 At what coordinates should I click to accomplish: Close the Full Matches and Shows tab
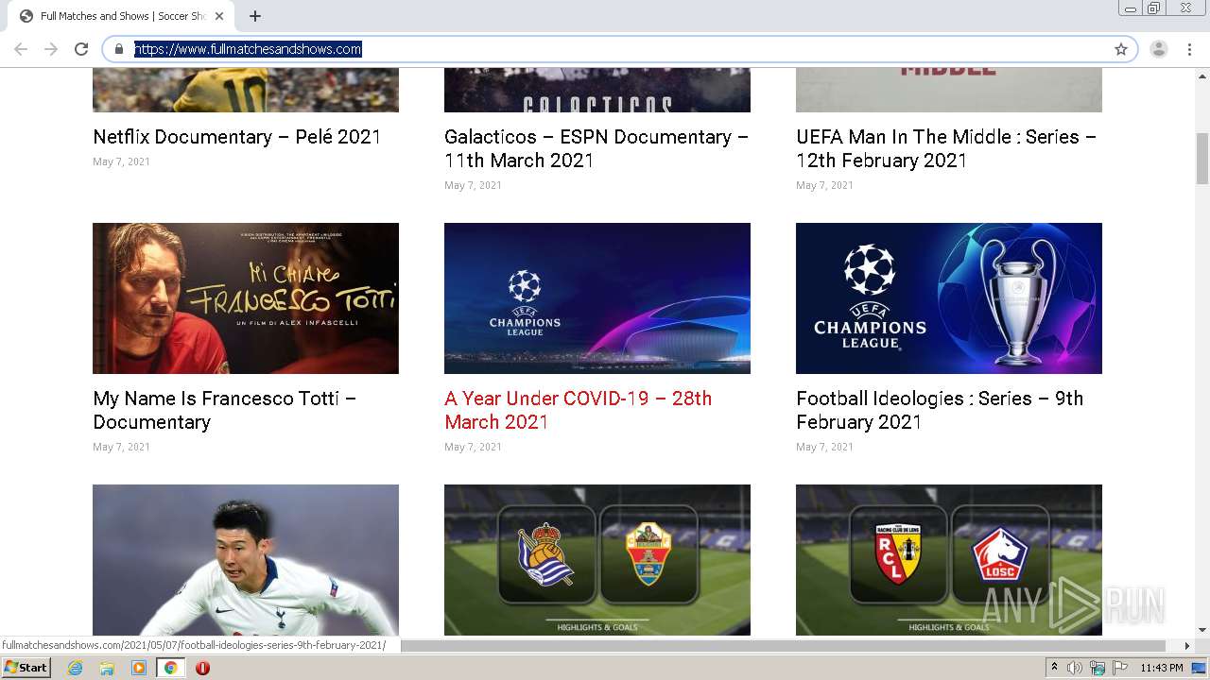click(219, 16)
